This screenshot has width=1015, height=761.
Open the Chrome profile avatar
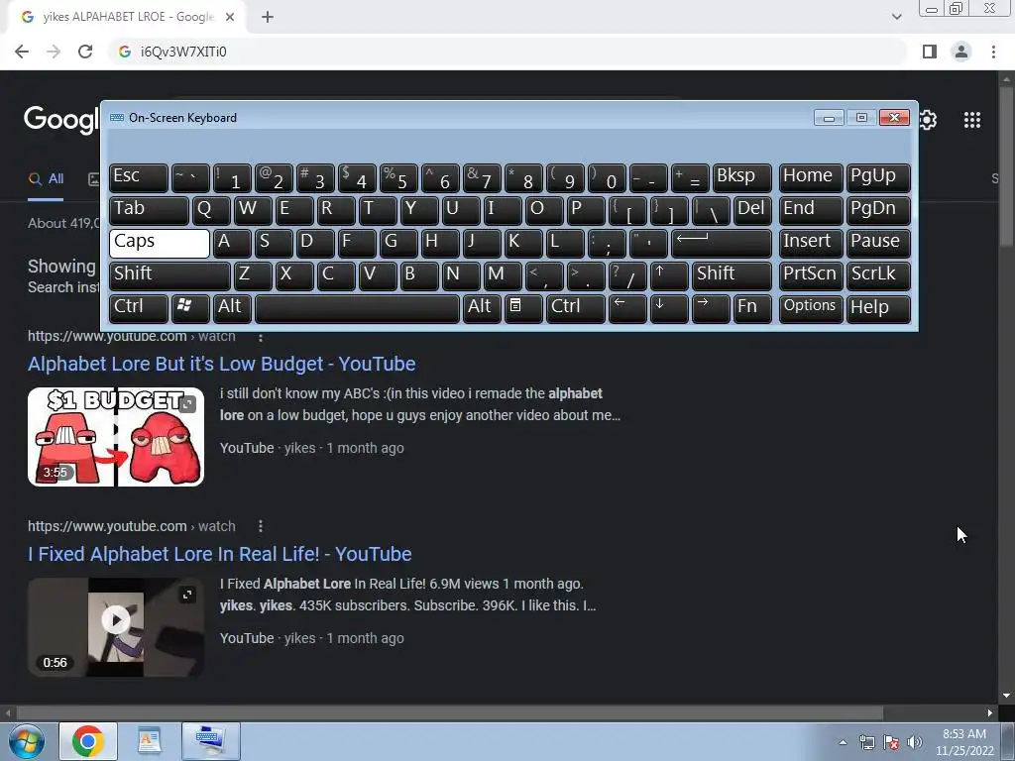[x=961, y=52]
